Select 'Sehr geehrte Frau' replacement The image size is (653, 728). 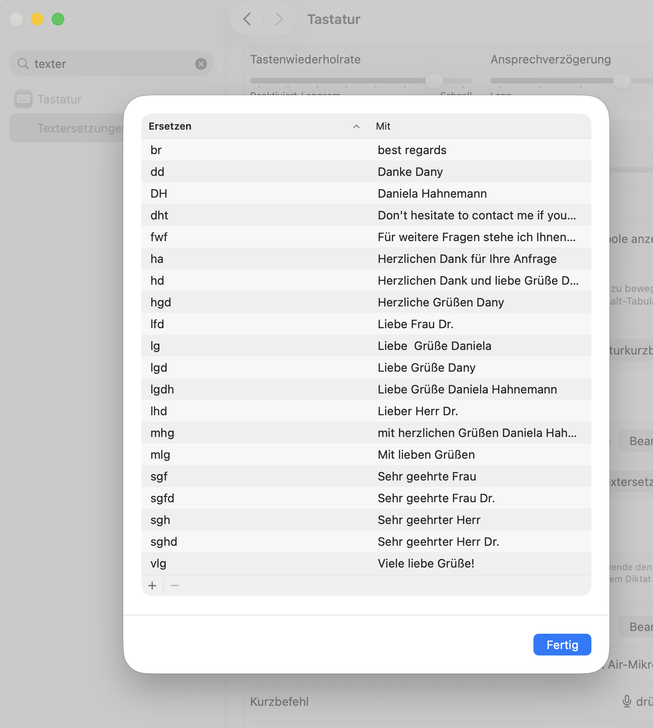(x=427, y=476)
